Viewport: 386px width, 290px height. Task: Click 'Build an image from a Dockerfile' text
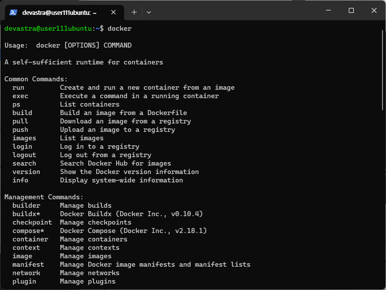click(x=124, y=113)
